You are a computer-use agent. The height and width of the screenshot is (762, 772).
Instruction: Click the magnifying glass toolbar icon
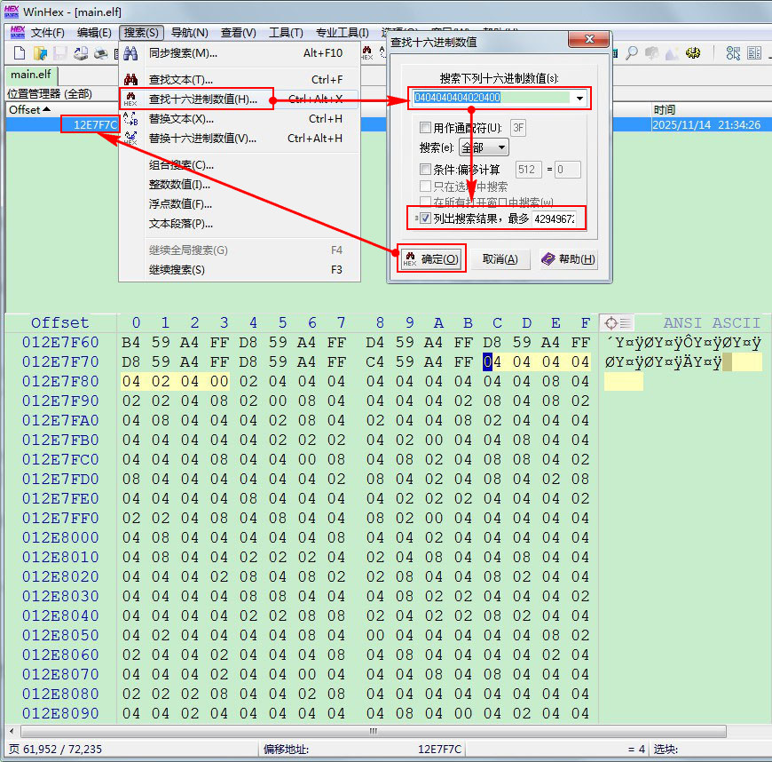[632, 54]
